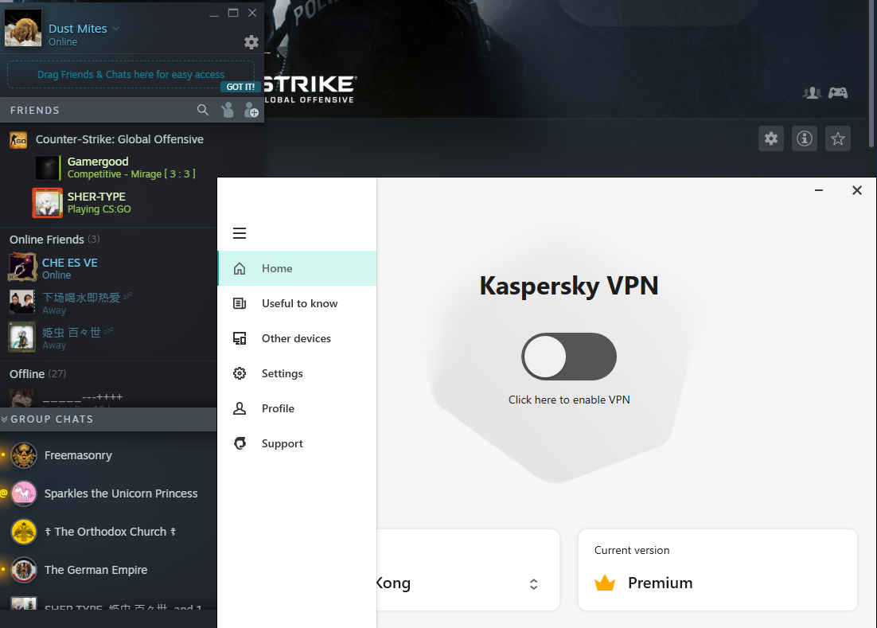Image resolution: width=877 pixels, height=628 pixels.
Task: Open Kaspersky hamburger menu
Action: [x=240, y=233]
